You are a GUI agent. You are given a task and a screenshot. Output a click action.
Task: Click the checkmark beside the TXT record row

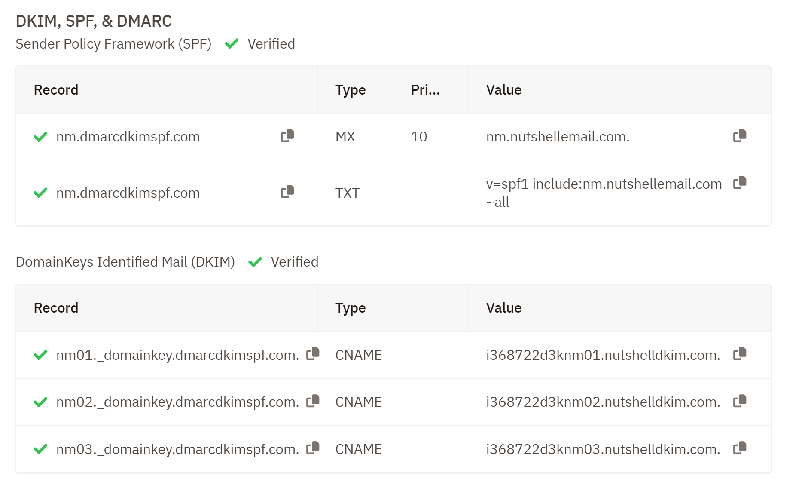coord(40,193)
